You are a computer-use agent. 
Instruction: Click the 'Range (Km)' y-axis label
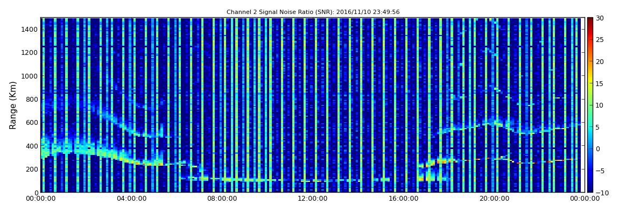pos(13,105)
